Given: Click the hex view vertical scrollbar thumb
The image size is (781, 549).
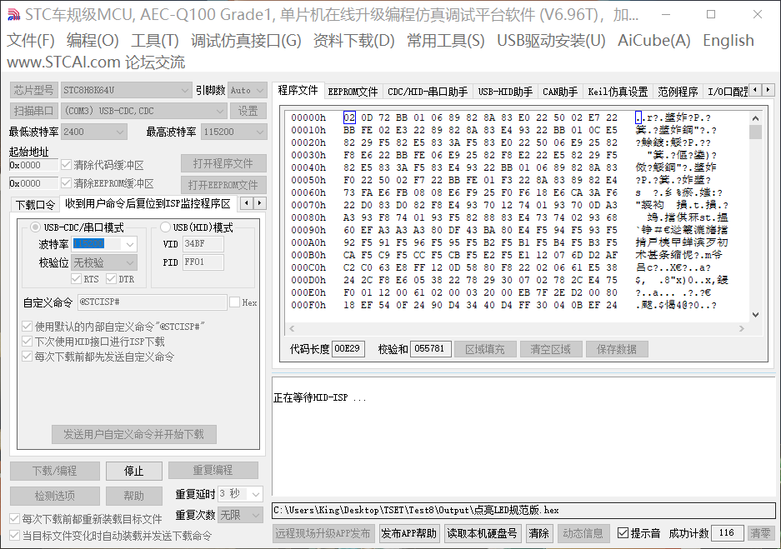Looking at the screenshot, I should click(756, 132).
